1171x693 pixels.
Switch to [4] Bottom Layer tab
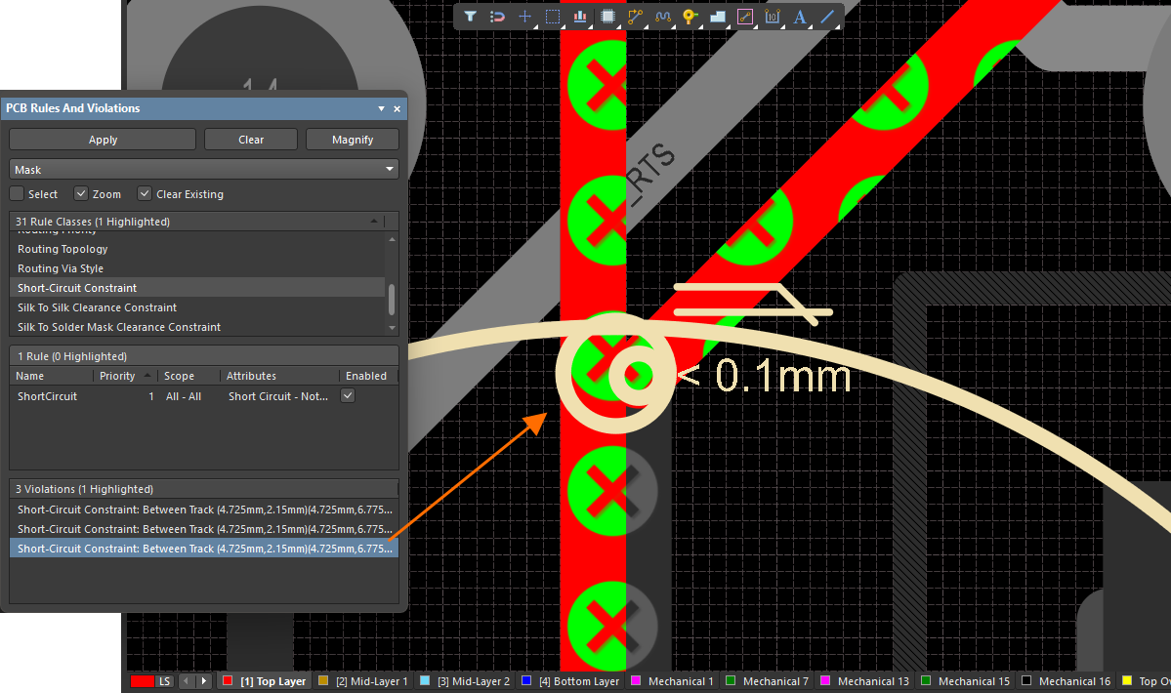pyautogui.click(x=569, y=681)
